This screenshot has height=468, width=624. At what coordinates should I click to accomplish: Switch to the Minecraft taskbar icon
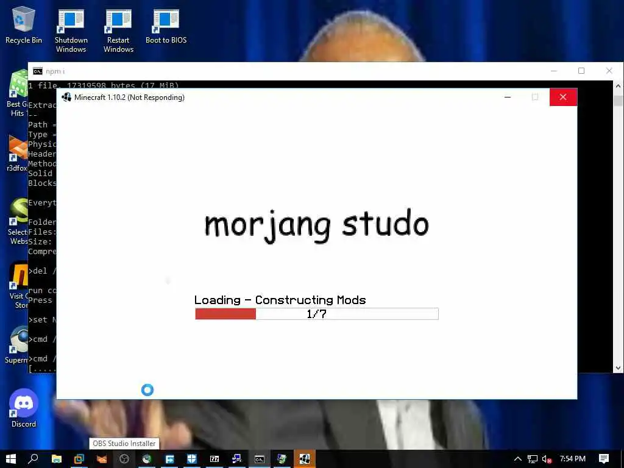pyautogui.click(x=305, y=459)
